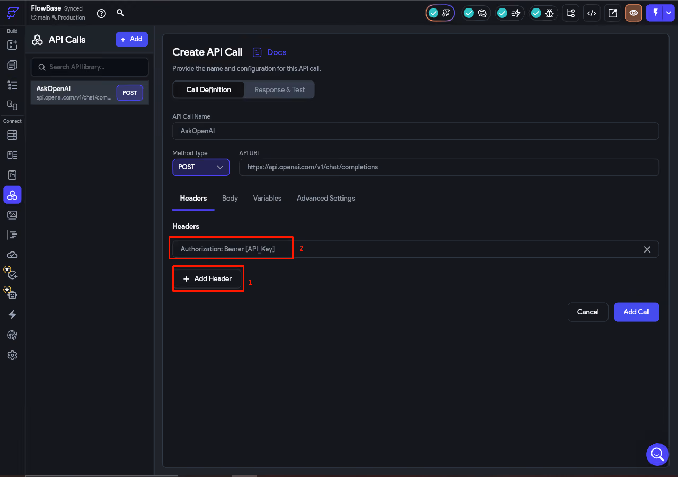Open the Theme palette icon in sidebar
This screenshot has height=477, width=678.
(x=13, y=335)
